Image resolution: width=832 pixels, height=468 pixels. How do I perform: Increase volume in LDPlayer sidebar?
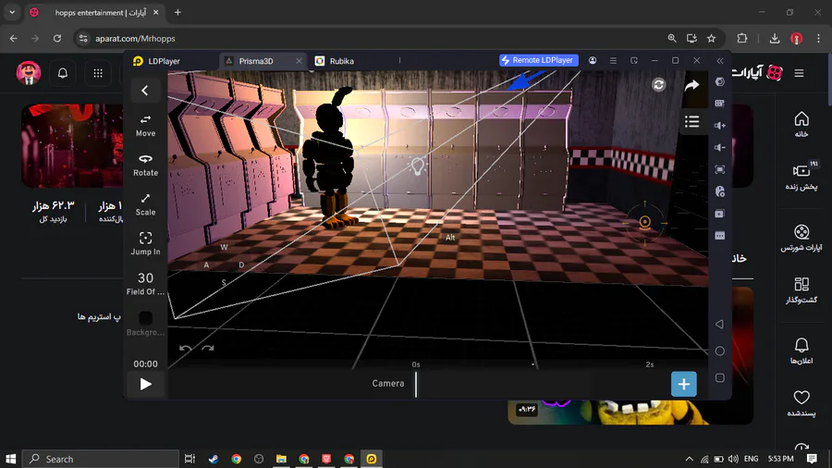tap(719, 126)
